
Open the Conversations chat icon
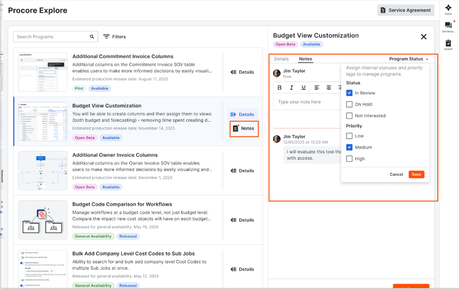pos(448,25)
